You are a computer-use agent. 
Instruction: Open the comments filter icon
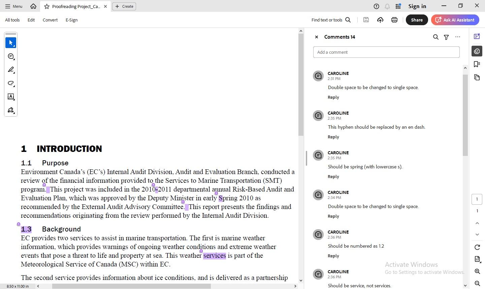446,37
